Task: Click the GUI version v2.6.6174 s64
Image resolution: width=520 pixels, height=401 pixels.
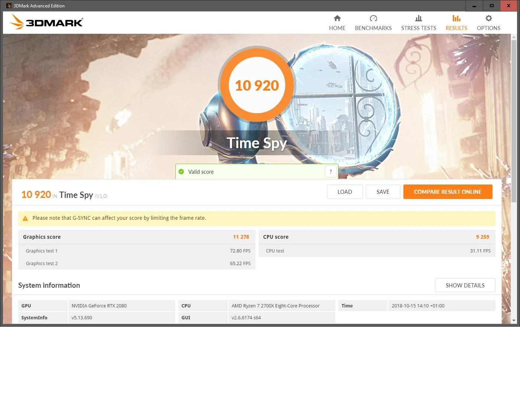Action: [246, 318]
